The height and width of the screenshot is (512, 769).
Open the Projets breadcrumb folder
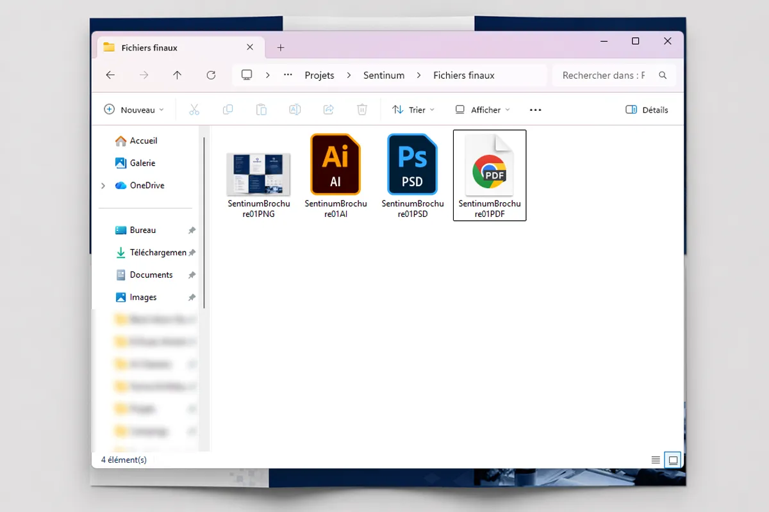tap(319, 75)
